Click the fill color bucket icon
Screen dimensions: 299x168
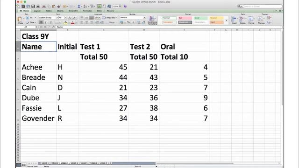point(65,22)
